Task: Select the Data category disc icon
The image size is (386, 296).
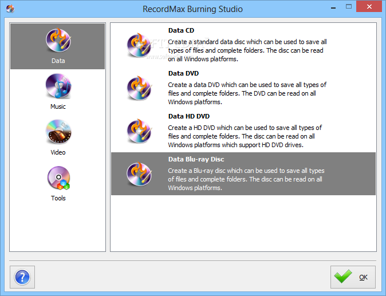Action: click(58, 40)
